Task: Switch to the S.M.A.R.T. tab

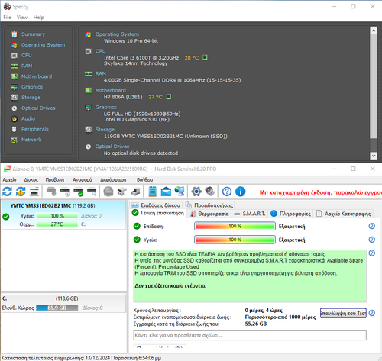Action: 251,214
